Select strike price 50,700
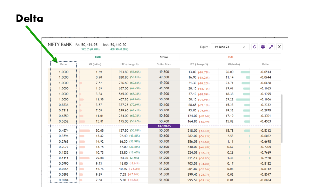This screenshot has height=187, width=332. pyautogui.click(x=164, y=142)
